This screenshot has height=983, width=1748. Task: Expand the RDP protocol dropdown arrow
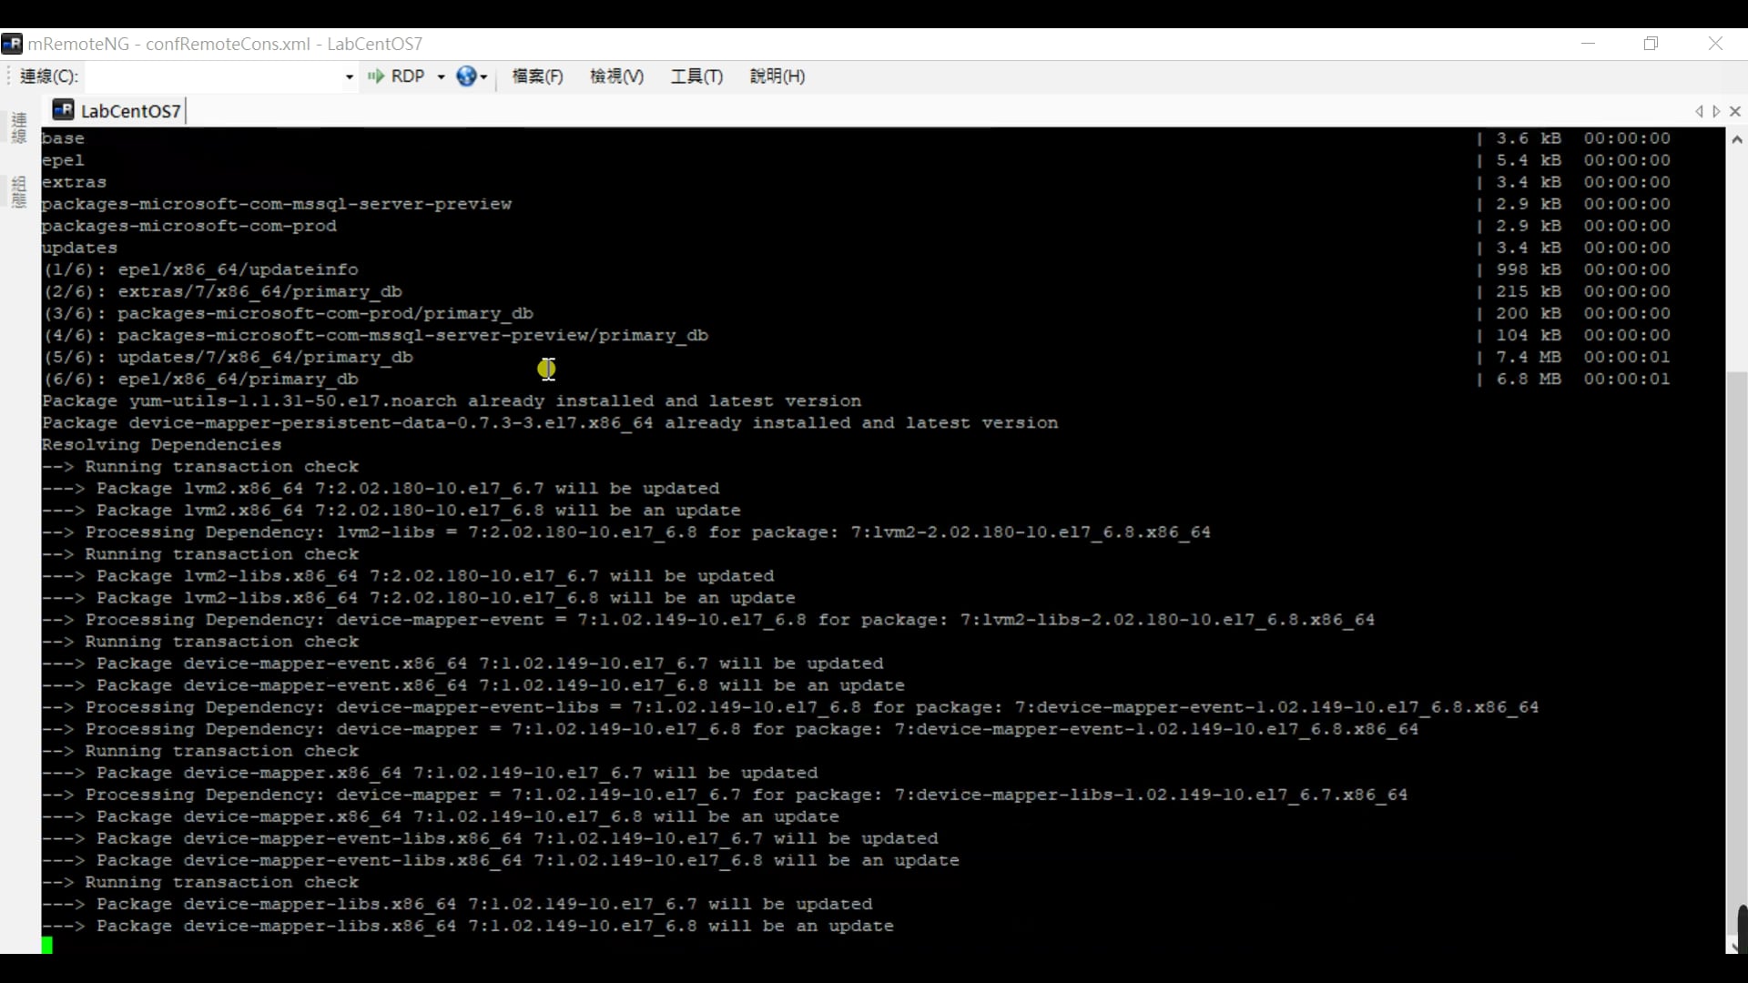[441, 77]
